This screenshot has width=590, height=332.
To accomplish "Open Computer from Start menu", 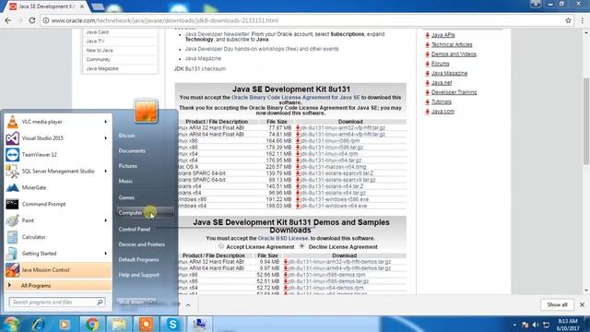I will point(146,213).
